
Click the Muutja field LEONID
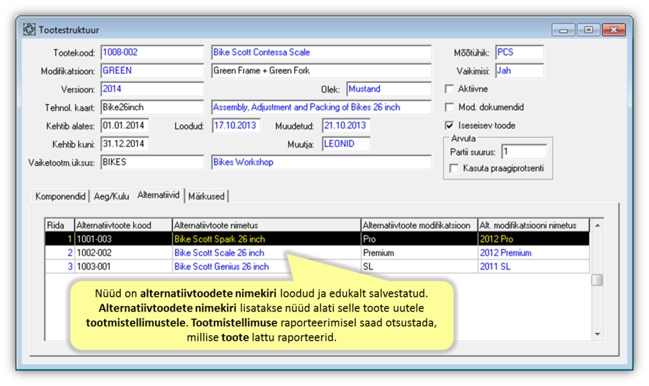tap(346, 144)
